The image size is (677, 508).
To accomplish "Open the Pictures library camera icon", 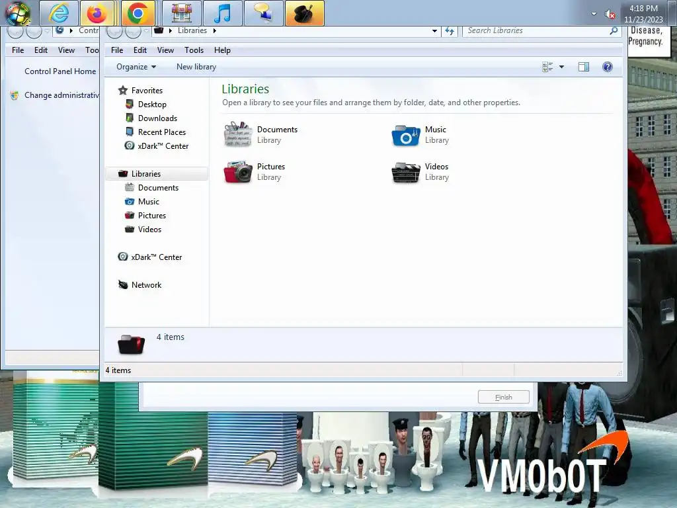I will (238, 171).
